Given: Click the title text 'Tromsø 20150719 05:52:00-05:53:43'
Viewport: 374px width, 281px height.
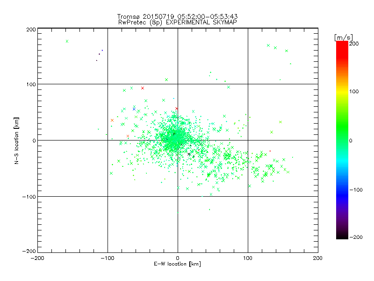Looking at the screenshot, I should pyautogui.click(x=177, y=16).
